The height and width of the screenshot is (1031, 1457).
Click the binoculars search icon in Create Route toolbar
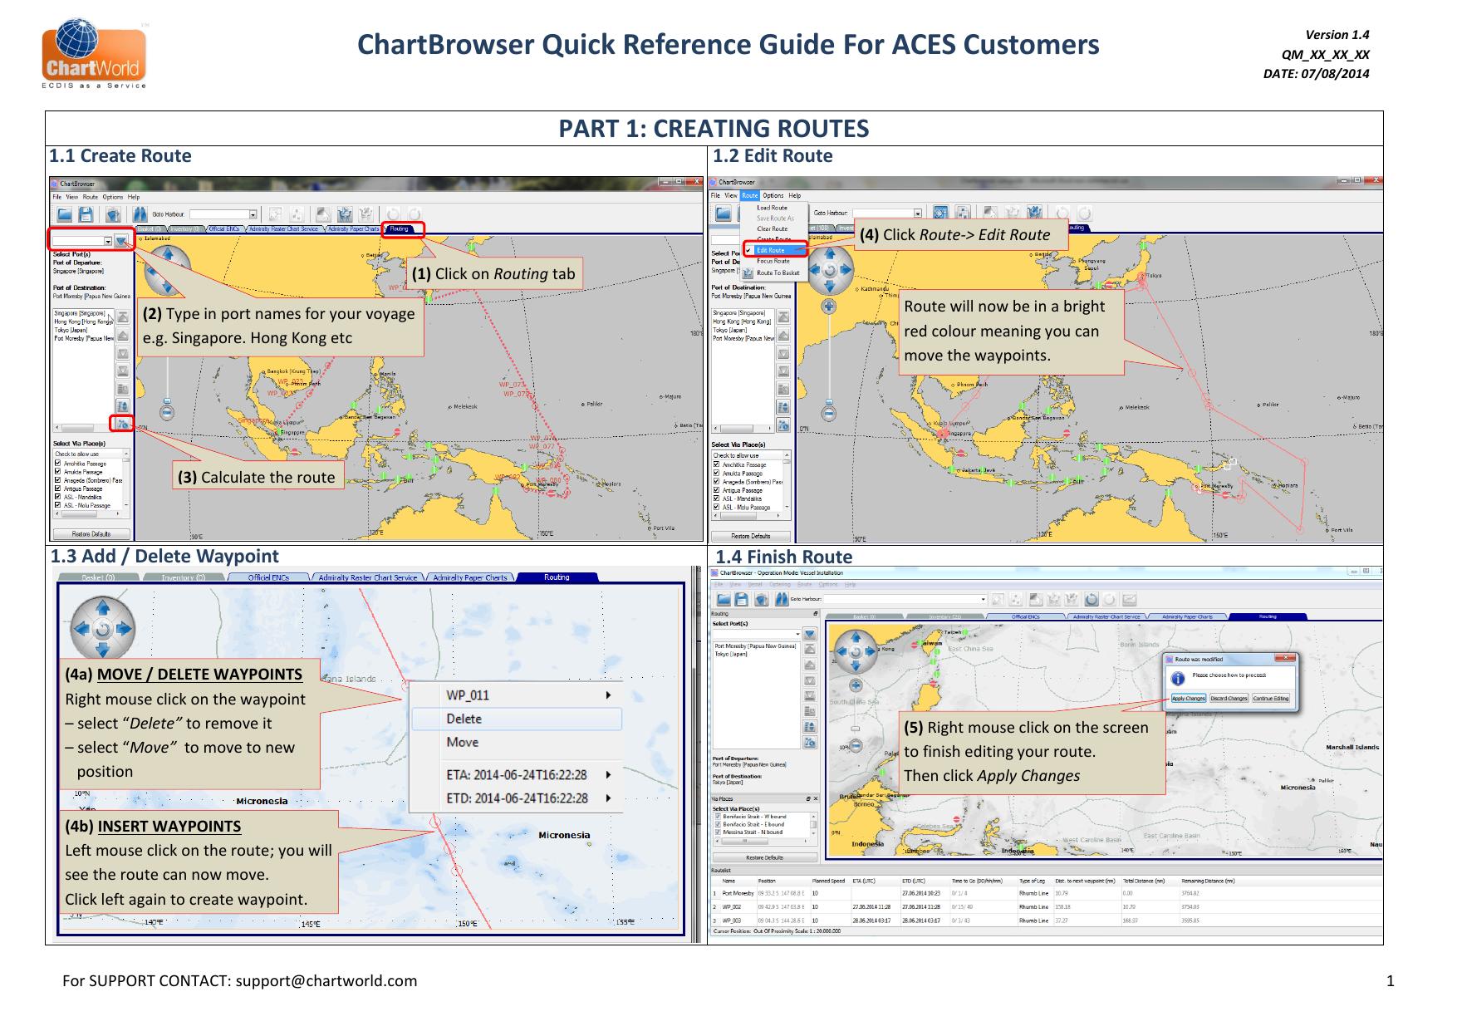coord(140,214)
